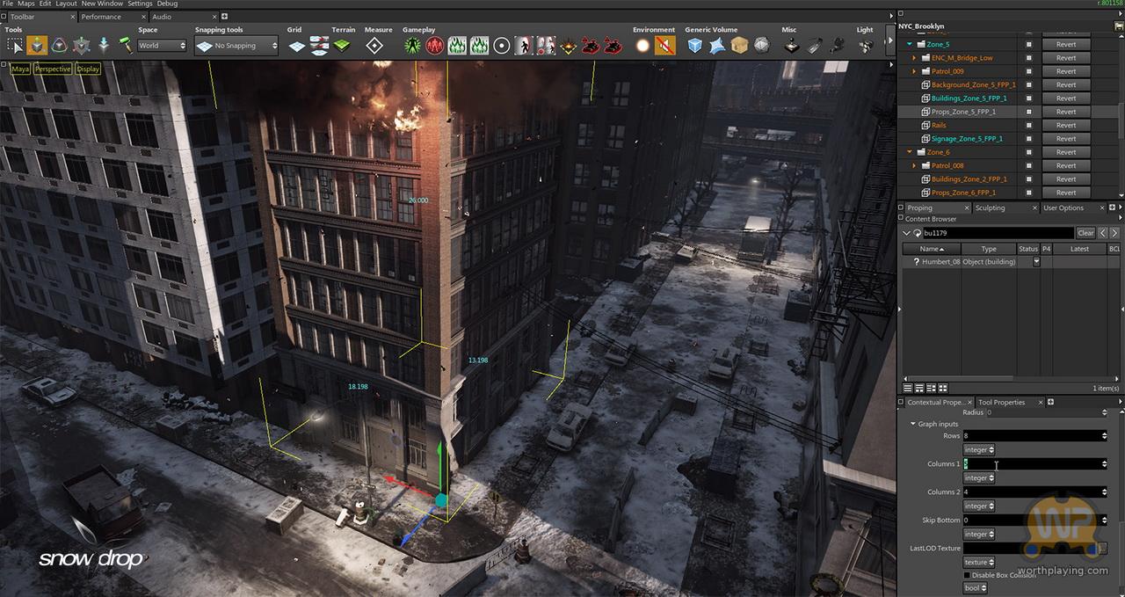This screenshot has height=597, width=1125.
Task: Open the No Snapping dropdown
Action: pos(236,46)
